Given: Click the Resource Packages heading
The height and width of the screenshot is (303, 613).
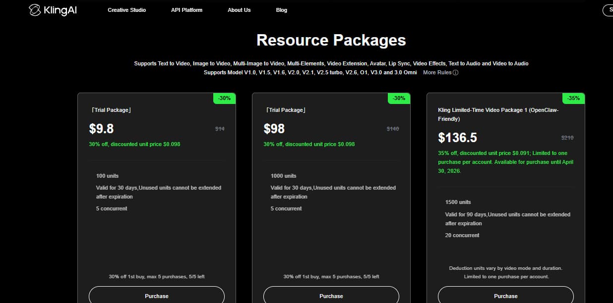Looking at the screenshot, I should [x=331, y=40].
